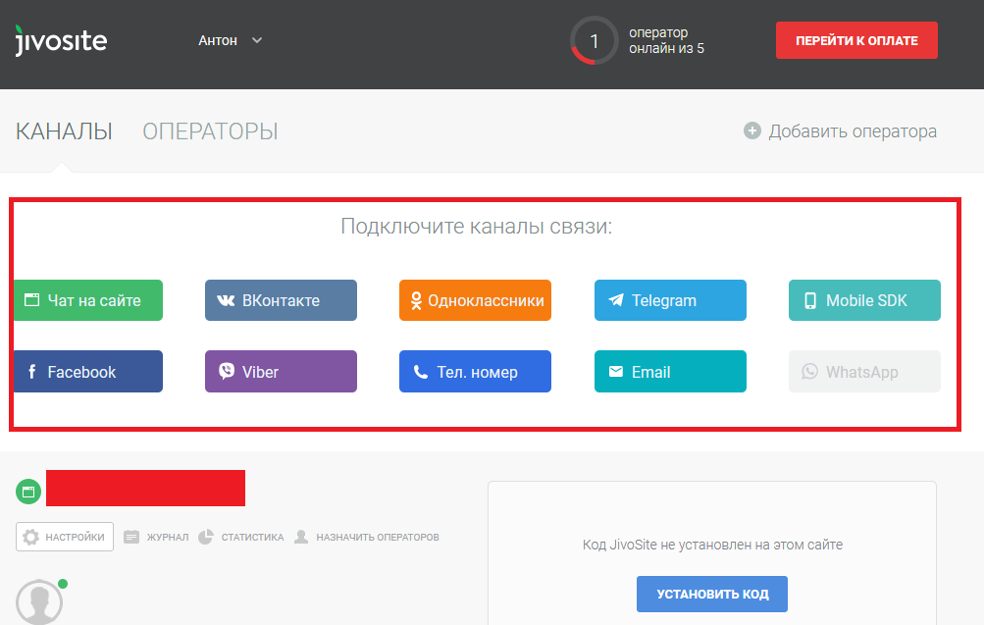Click the operator avatar thumbnail
This screenshot has height=625, width=984.
click(39, 601)
